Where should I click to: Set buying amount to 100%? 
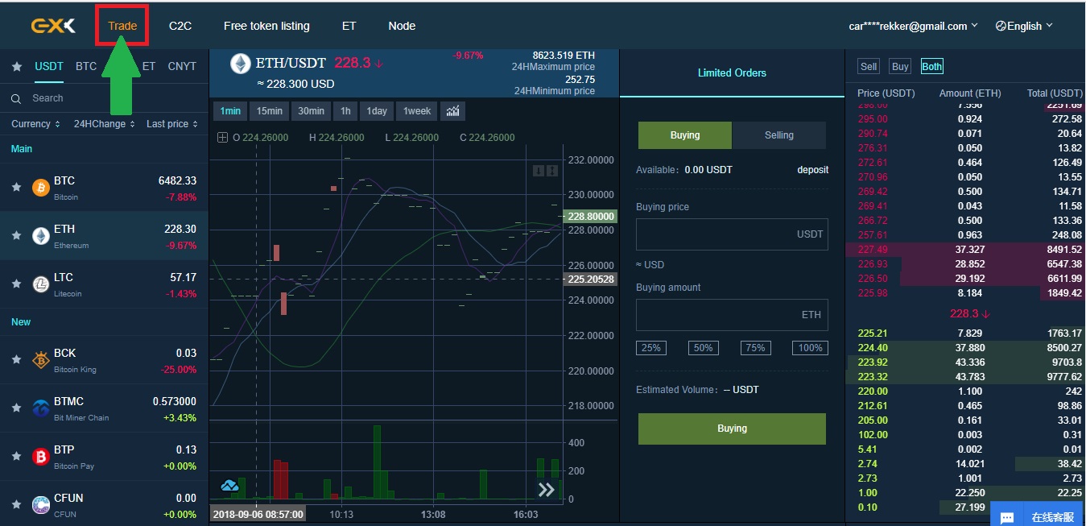(810, 348)
